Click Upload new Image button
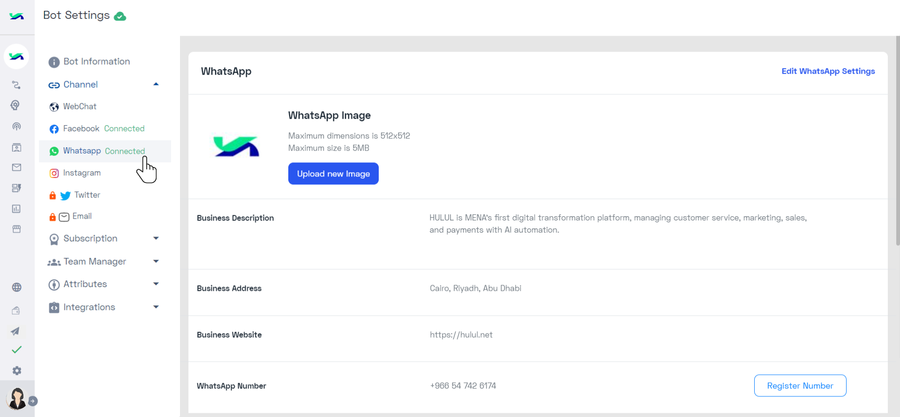This screenshot has height=417, width=900. click(x=333, y=174)
